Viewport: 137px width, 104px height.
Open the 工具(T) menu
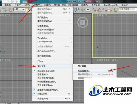click(18, 5)
